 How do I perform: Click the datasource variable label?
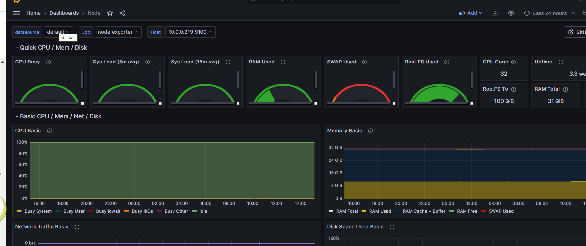(27, 32)
